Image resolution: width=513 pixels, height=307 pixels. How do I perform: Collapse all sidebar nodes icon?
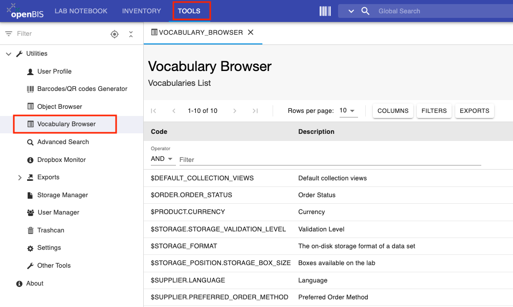click(x=131, y=34)
